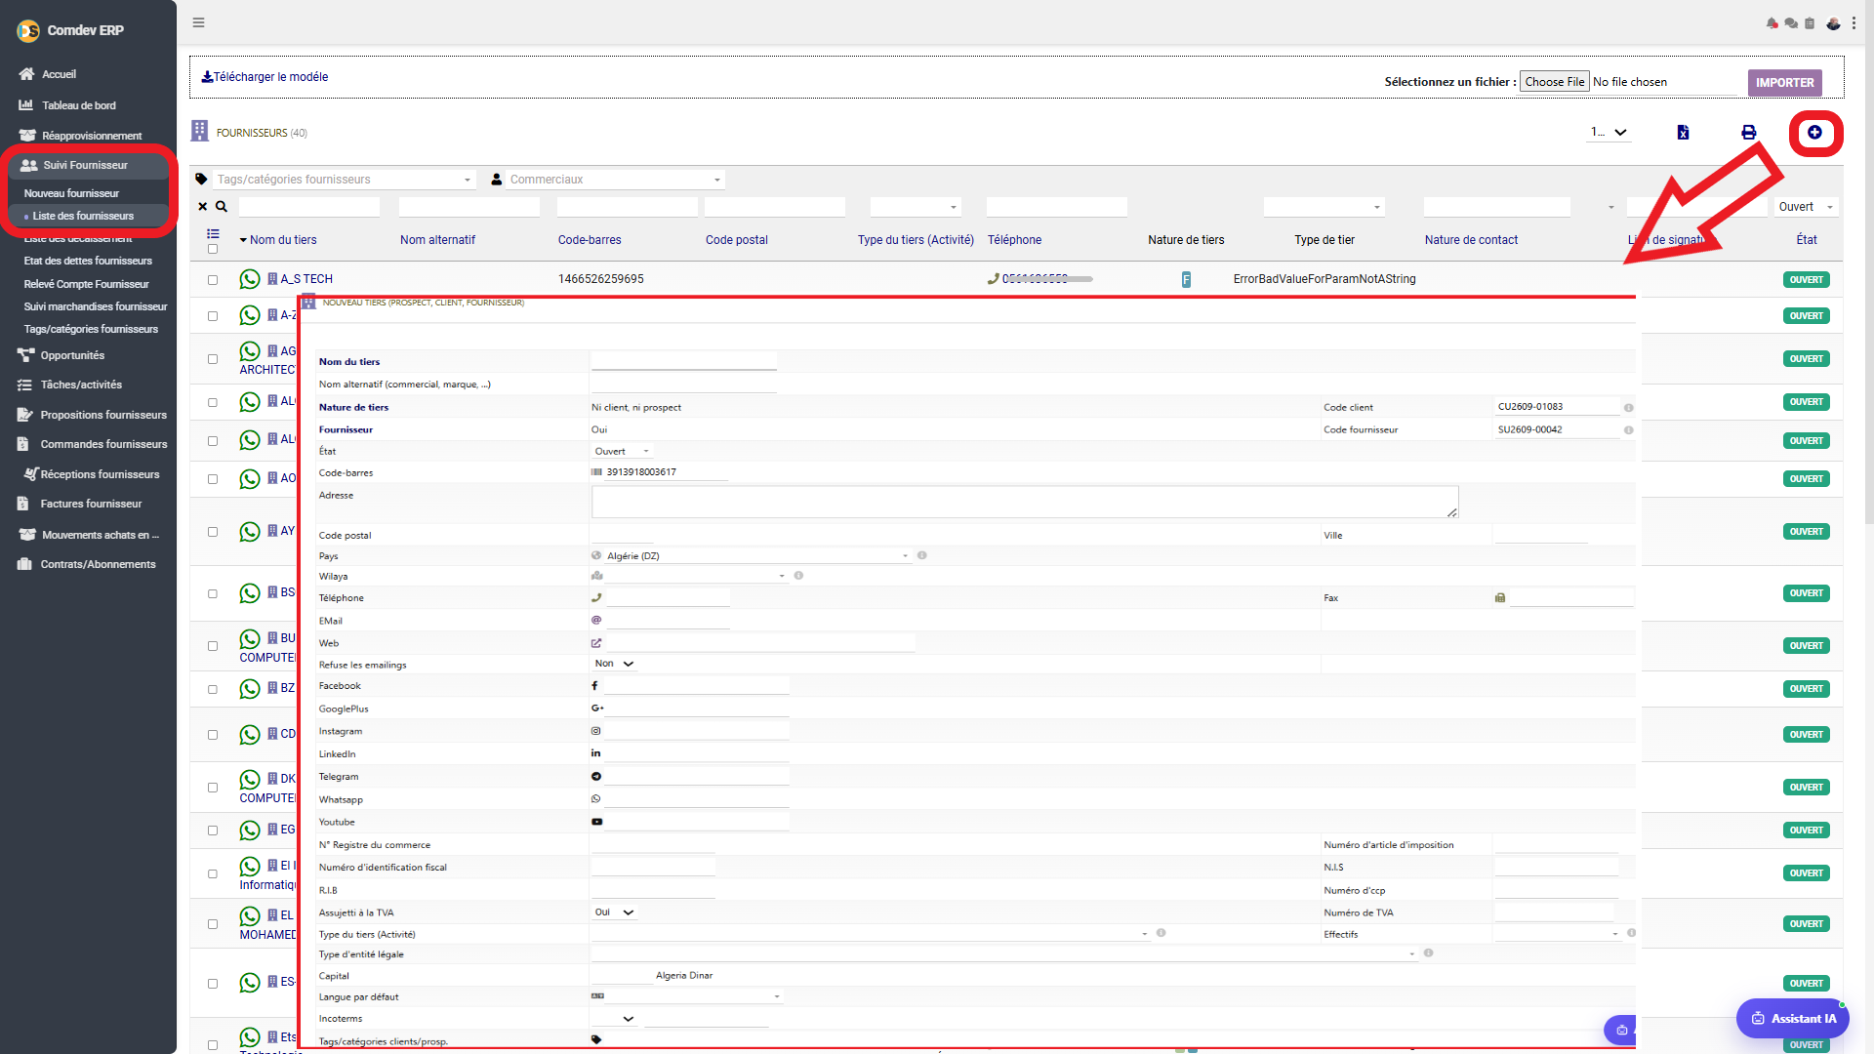1874x1054 pixels.
Task: Open the Assujetti à la TVA dropdown
Action: click(x=615, y=912)
